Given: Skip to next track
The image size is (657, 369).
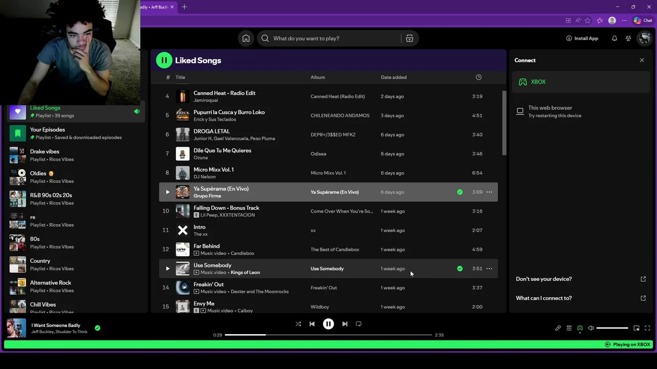Looking at the screenshot, I should point(345,324).
